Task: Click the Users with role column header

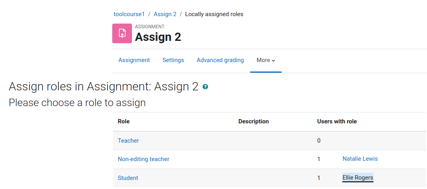Action: pos(337,122)
